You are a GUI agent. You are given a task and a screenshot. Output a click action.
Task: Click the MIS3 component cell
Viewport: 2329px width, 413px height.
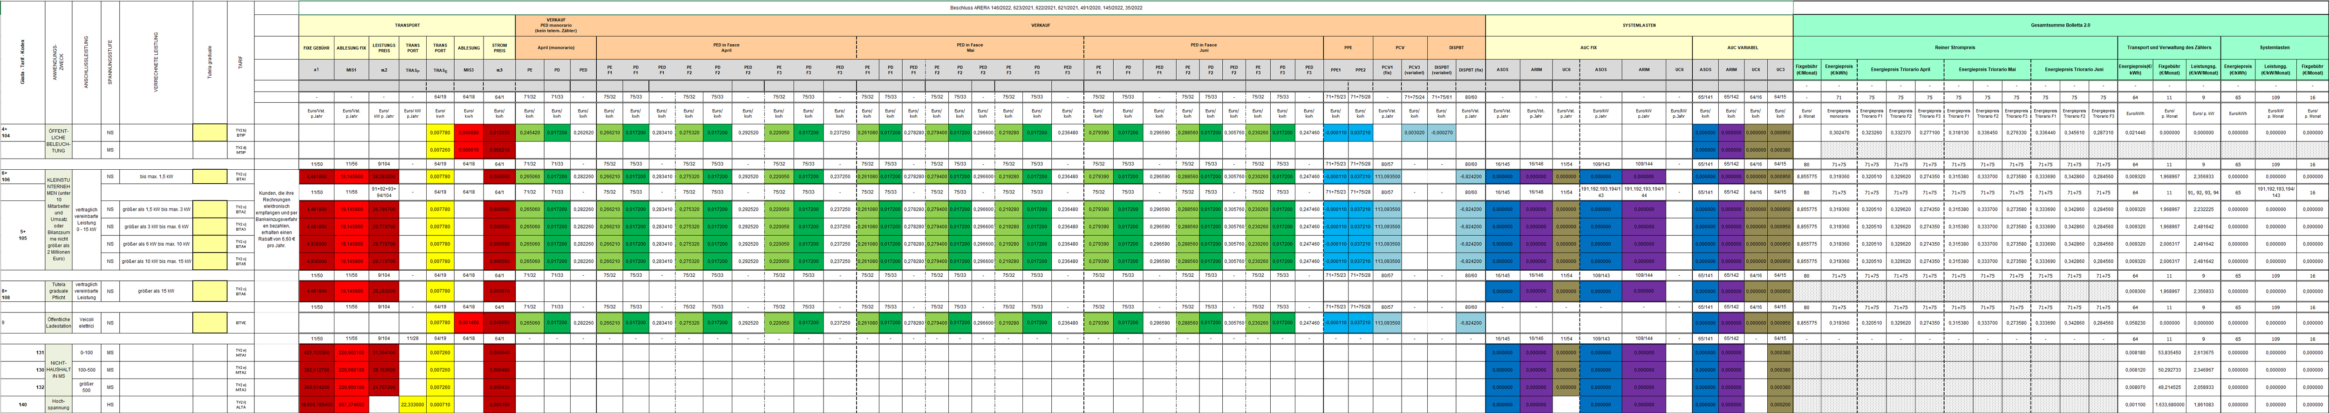point(468,69)
